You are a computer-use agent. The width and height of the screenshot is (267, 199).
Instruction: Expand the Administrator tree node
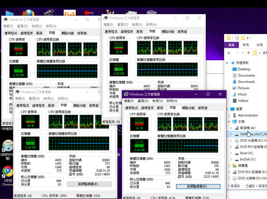coord(229,115)
